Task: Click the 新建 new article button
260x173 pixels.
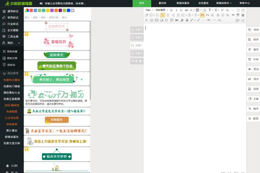Action: click(137, 61)
